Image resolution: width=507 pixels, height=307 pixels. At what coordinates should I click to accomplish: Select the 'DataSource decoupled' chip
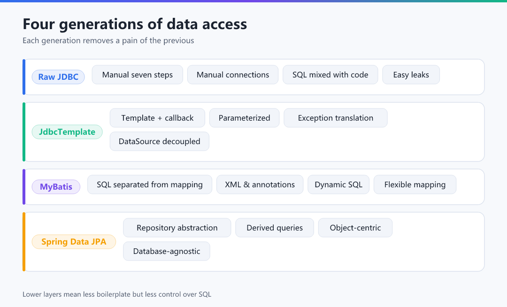160,141
